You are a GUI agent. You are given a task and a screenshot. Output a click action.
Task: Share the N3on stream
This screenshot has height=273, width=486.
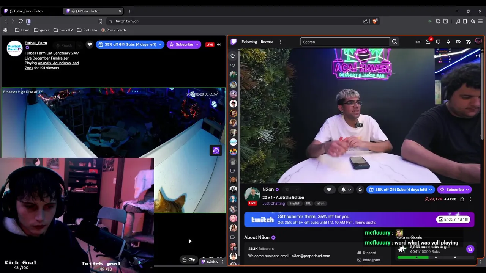click(x=462, y=199)
